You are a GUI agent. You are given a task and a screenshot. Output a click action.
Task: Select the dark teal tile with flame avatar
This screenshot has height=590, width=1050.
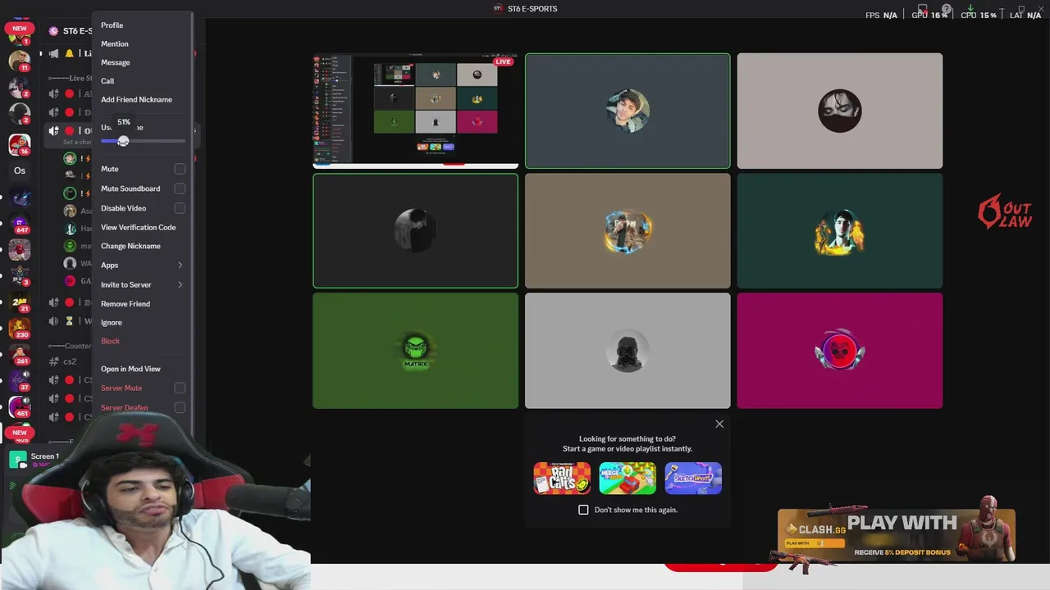pos(840,231)
